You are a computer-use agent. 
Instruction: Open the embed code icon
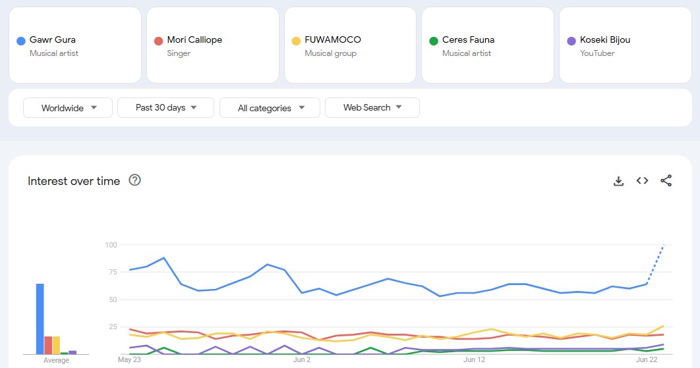point(642,181)
